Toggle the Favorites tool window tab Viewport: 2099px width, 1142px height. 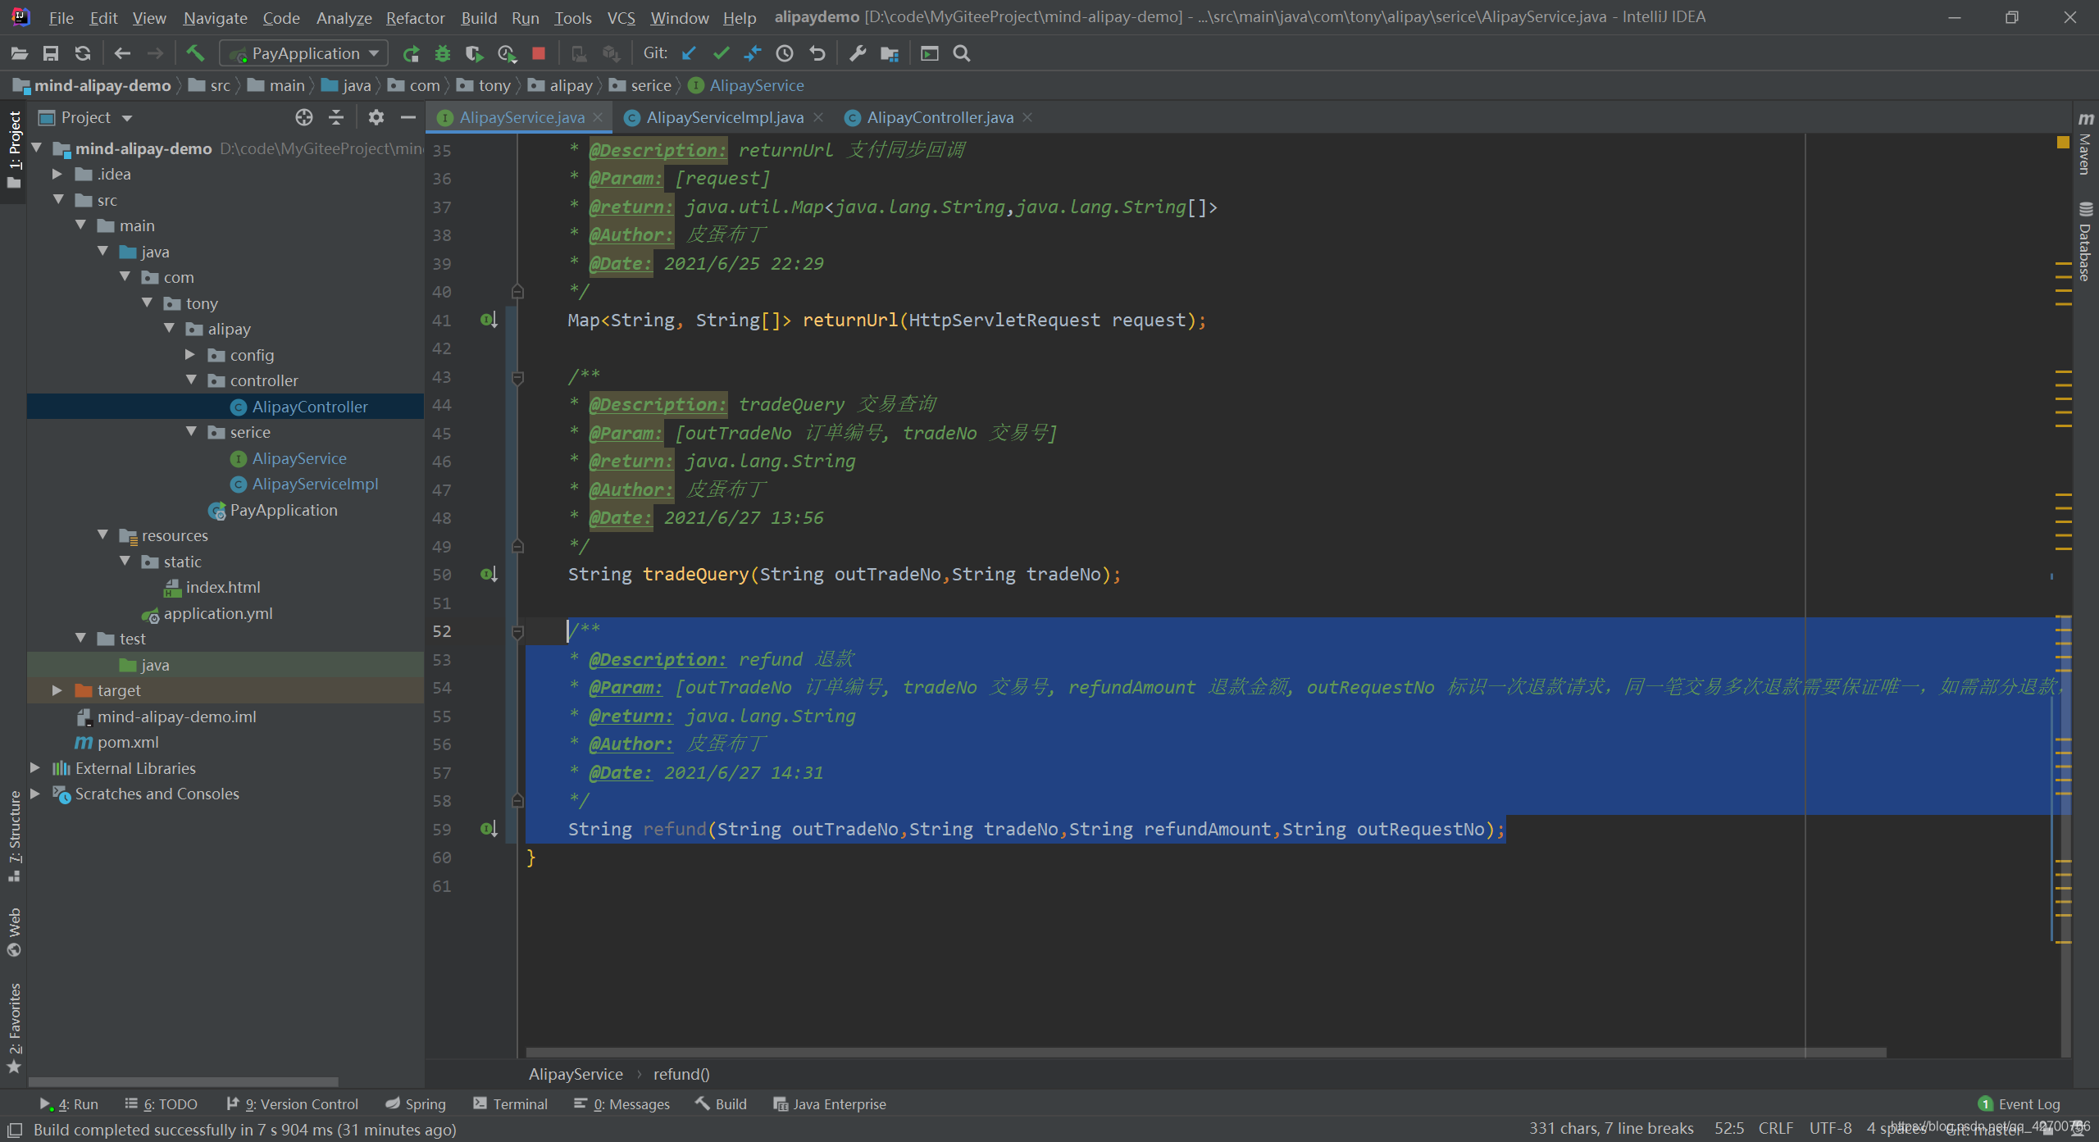pyautogui.click(x=14, y=1027)
